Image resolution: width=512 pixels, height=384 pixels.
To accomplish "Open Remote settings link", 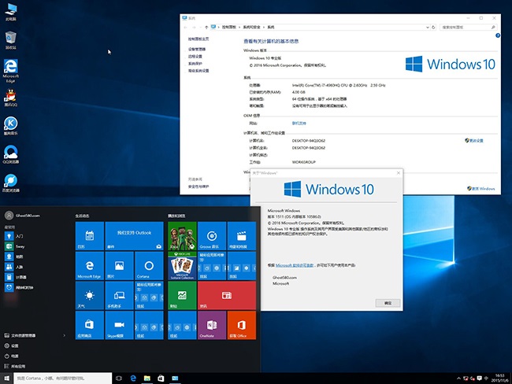I will click(x=195, y=57).
